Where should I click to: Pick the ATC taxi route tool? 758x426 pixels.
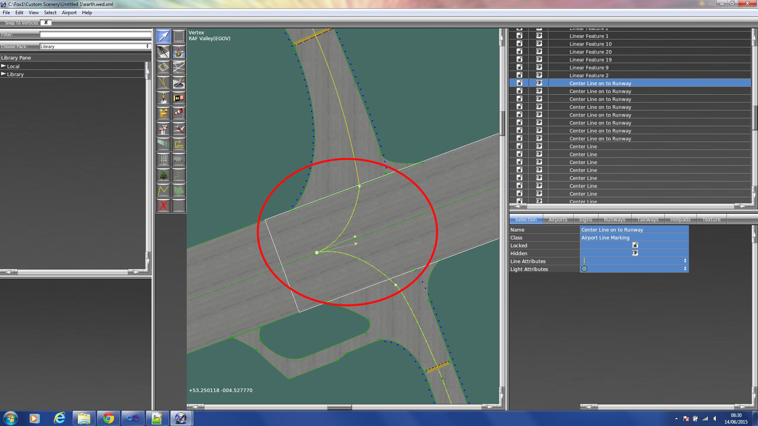tap(179, 144)
